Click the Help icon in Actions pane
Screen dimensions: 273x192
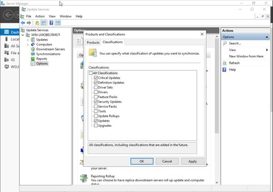tap(224, 70)
